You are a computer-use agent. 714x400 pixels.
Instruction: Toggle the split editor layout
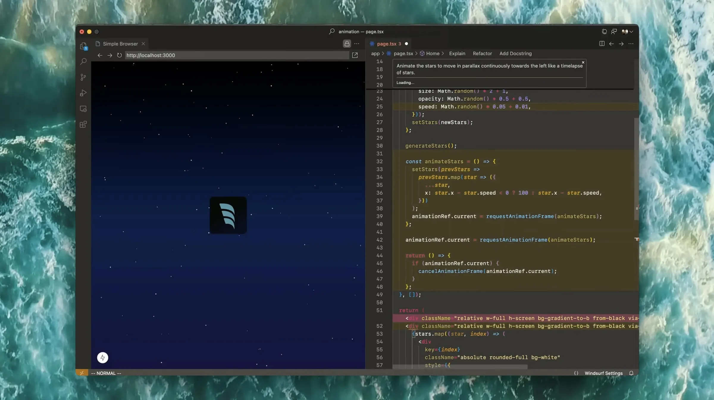(602, 43)
